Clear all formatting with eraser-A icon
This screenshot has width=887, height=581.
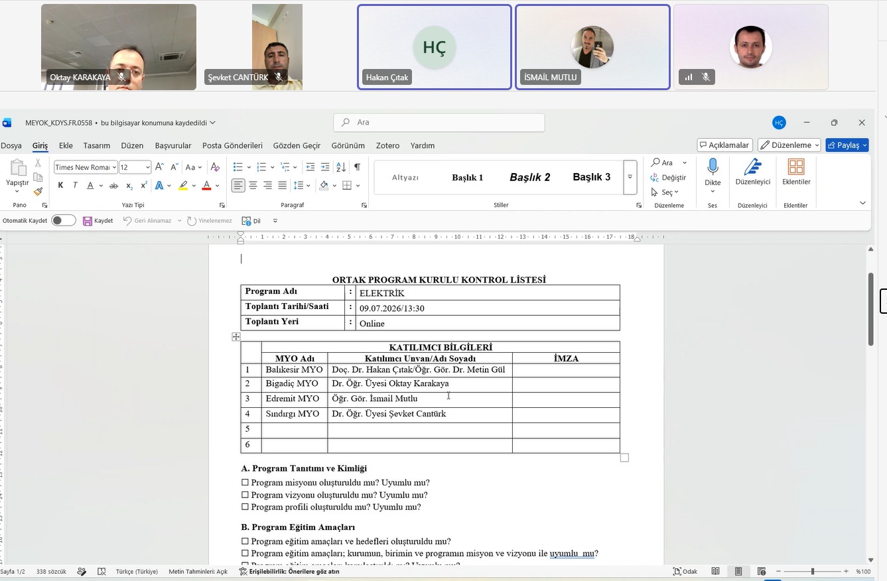point(215,167)
